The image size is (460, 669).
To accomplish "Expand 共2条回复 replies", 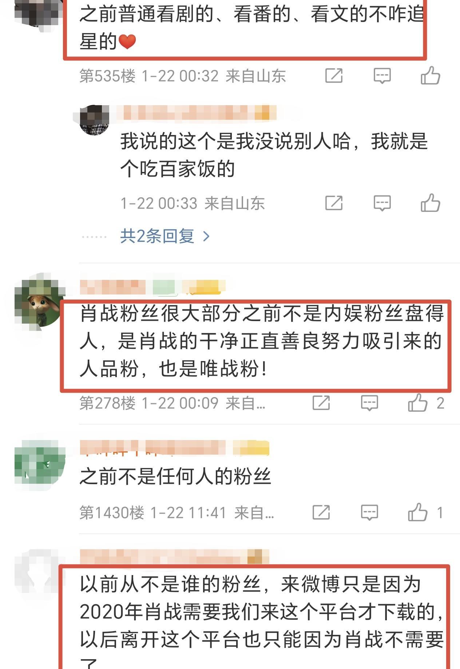I will [157, 236].
